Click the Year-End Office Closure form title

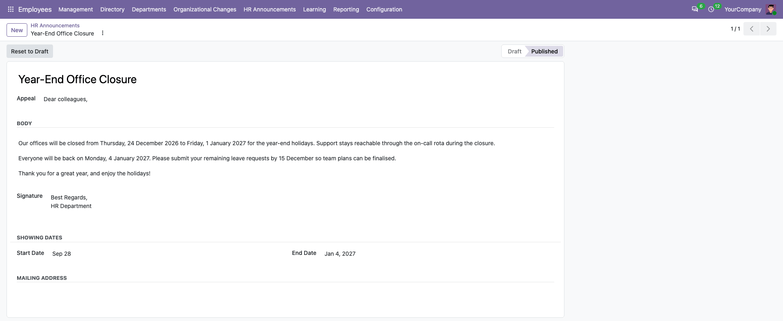77,79
